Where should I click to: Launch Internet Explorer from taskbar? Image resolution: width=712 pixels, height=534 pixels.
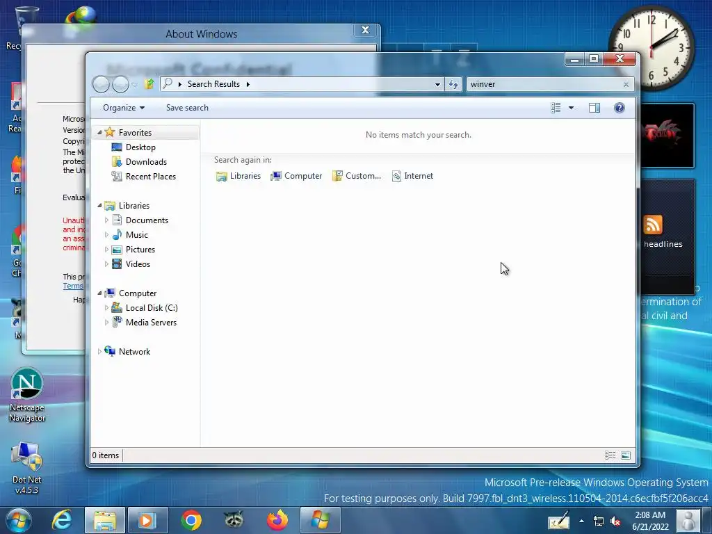[62, 520]
